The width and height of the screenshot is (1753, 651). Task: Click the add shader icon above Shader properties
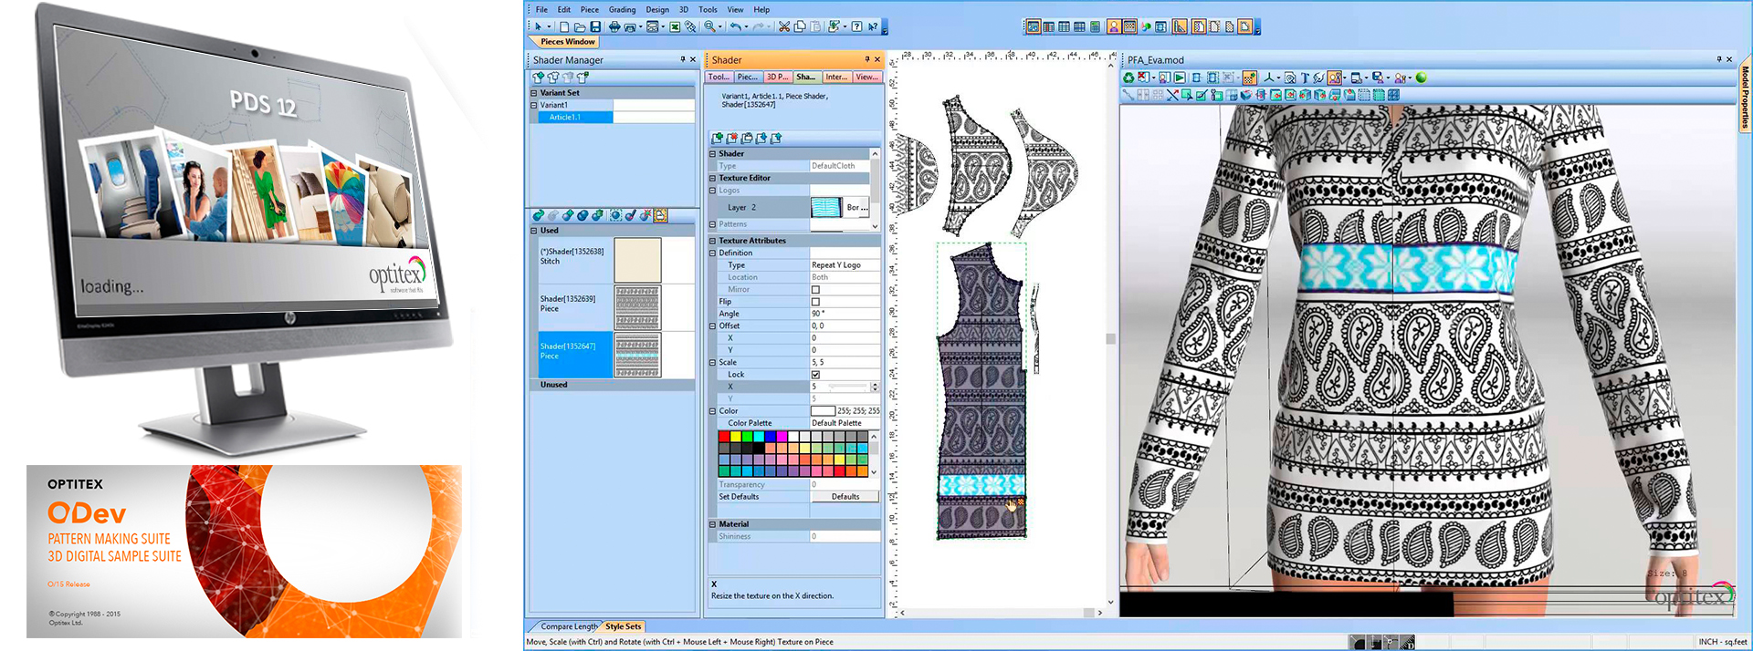718,139
